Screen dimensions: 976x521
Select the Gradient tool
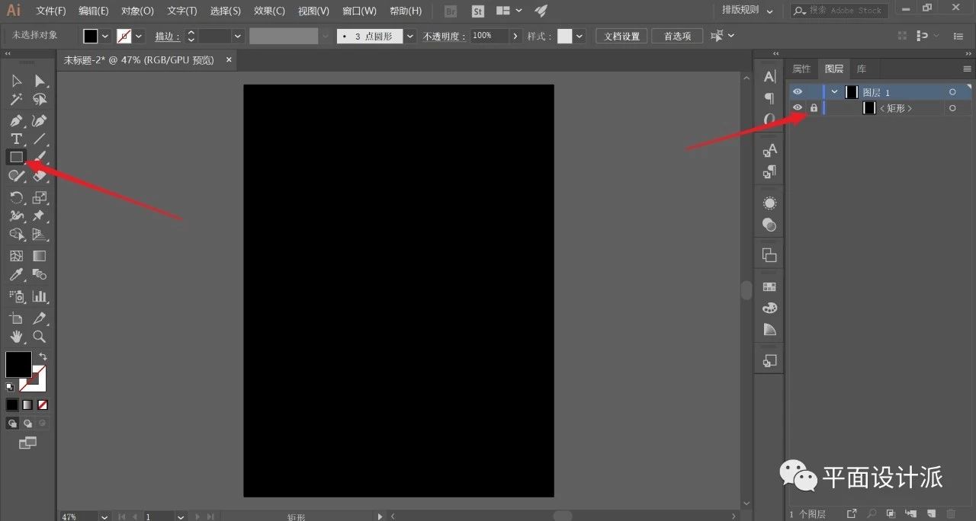point(40,256)
